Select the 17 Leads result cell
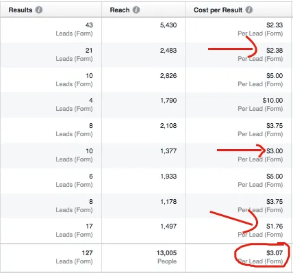This screenshot has height=273, width=293. tap(51, 231)
